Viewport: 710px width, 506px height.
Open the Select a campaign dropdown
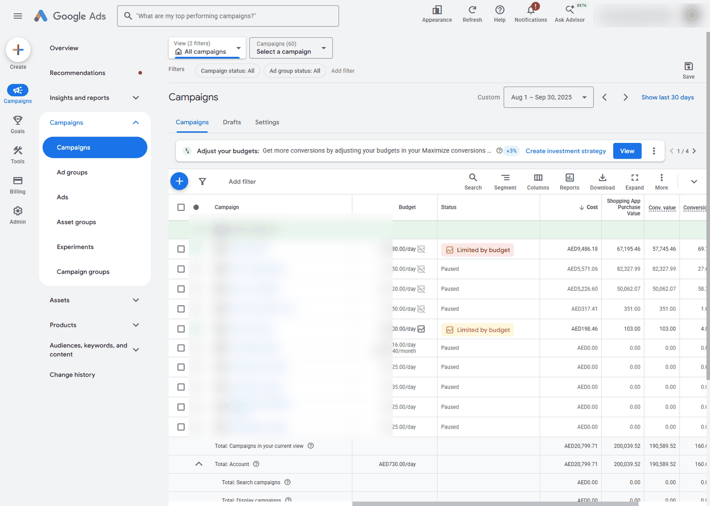pos(291,48)
